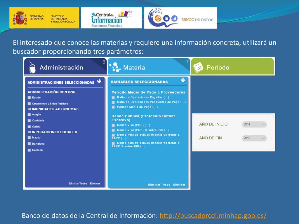Click the mouse icon in Administración tab
This screenshot has width=299, height=224.
coord(32,67)
